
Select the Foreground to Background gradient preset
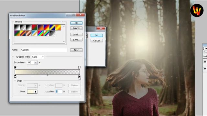[17, 27]
